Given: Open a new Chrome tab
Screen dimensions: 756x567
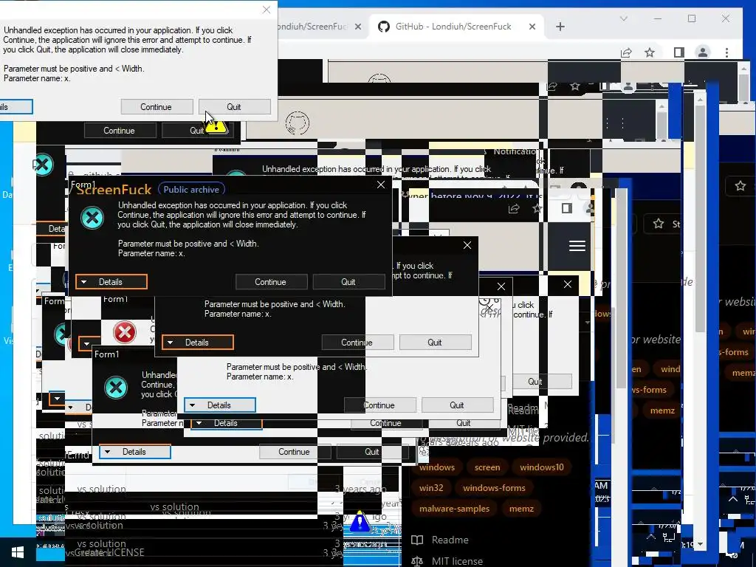Looking at the screenshot, I should (x=560, y=27).
